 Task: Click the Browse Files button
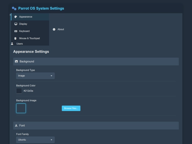tap(71, 108)
